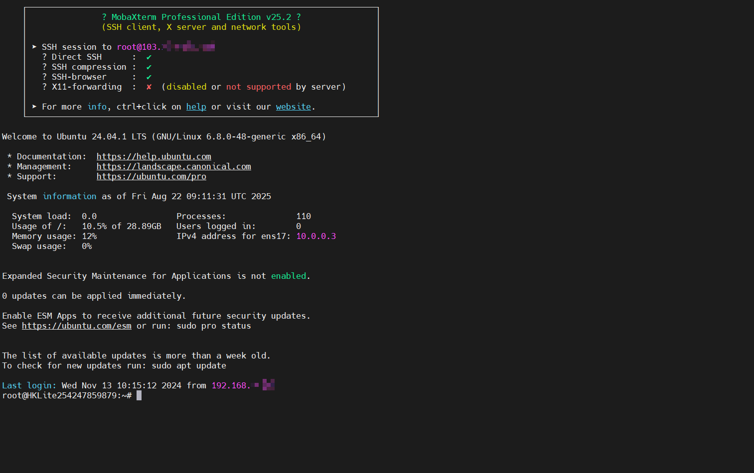Click the cyan 'information' word in the System line
The image size is (754, 473).
pos(69,196)
